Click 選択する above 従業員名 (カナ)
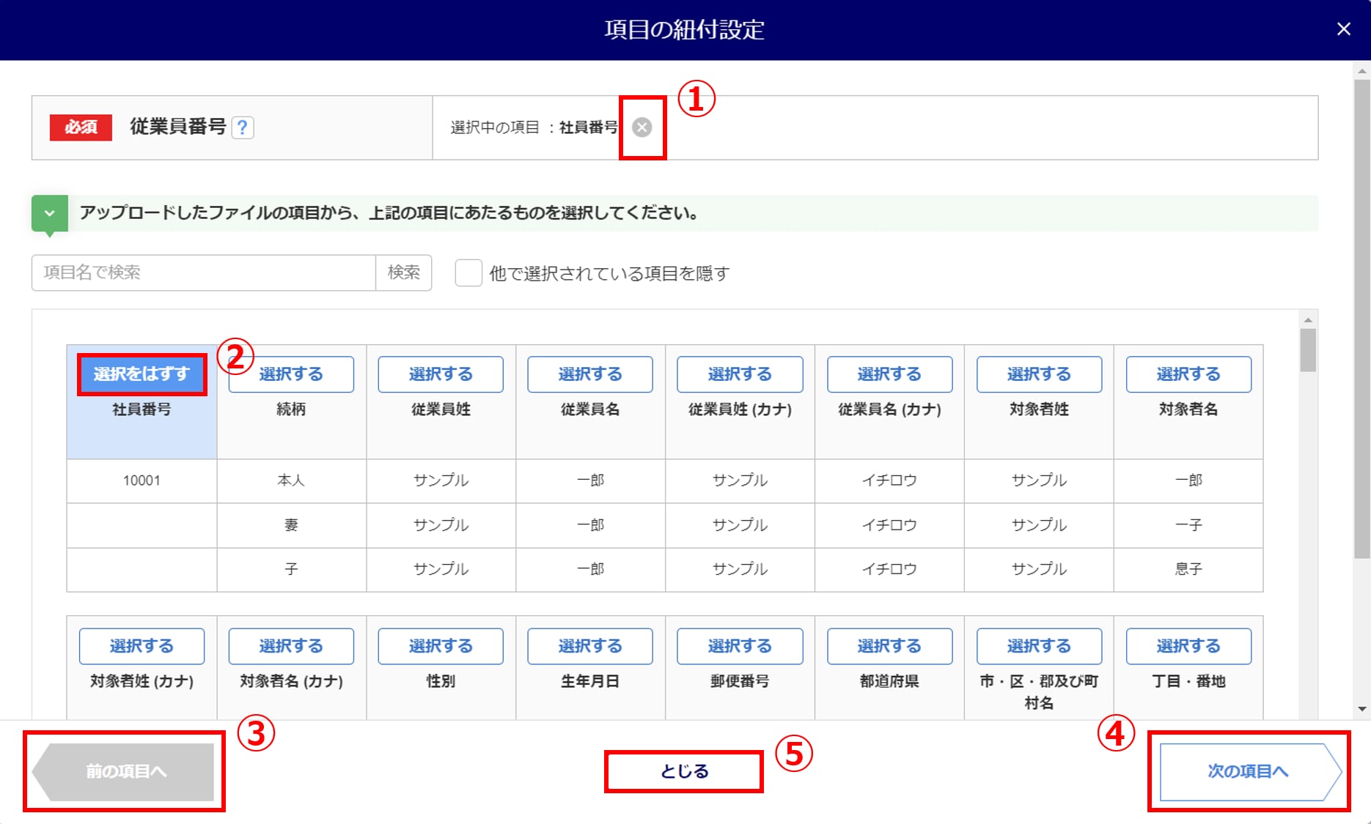Image resolution: width=1371 pixels, height=824 pixels. [889, 374]
